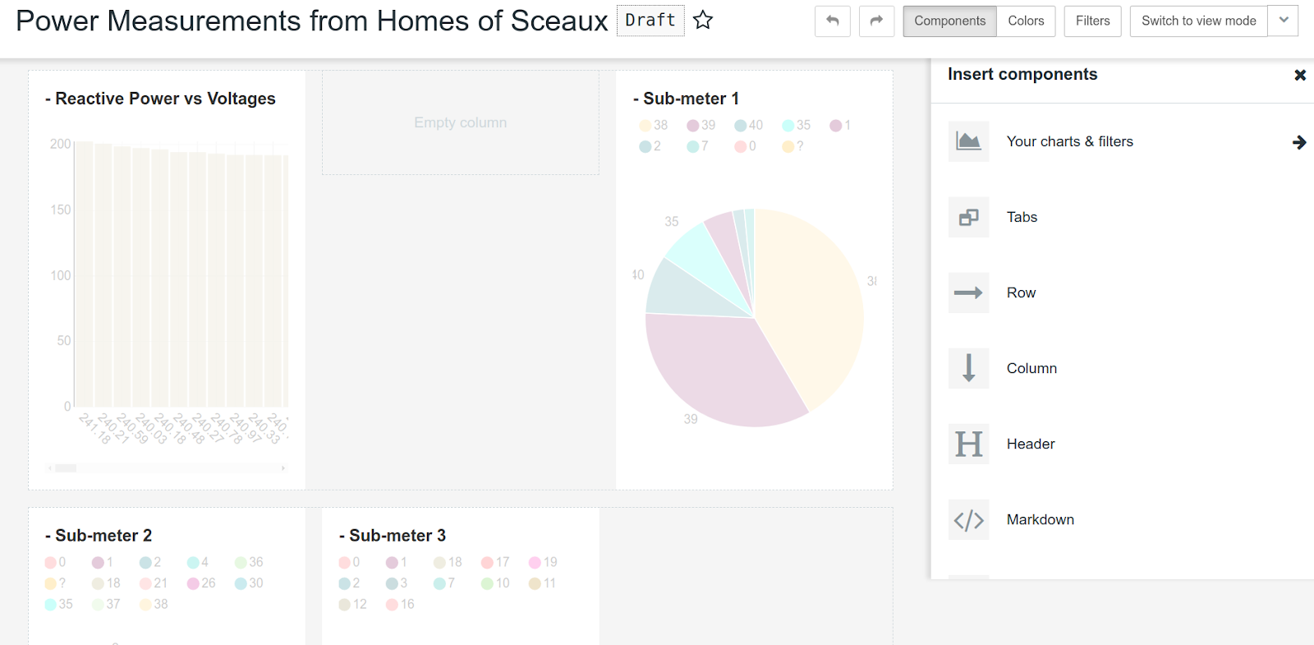Click the Filters button
This screenshot has height=645, width=1314.
tap(1092, 21)
